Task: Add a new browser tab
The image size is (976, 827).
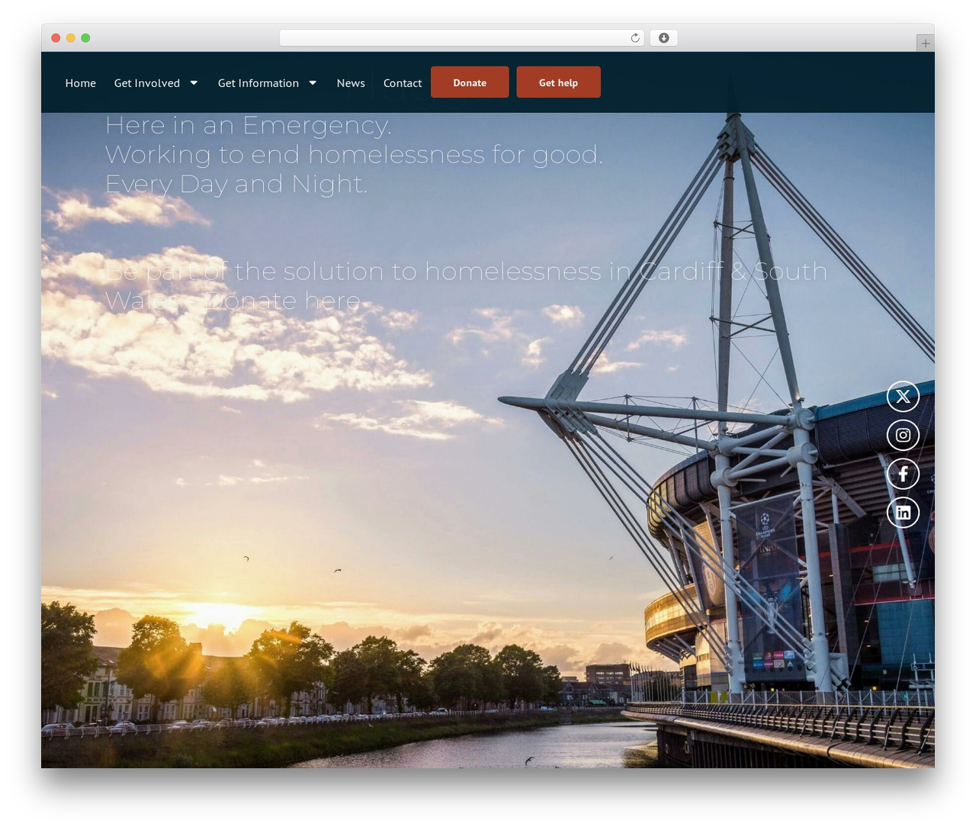Action: click(x=925, y=43)
